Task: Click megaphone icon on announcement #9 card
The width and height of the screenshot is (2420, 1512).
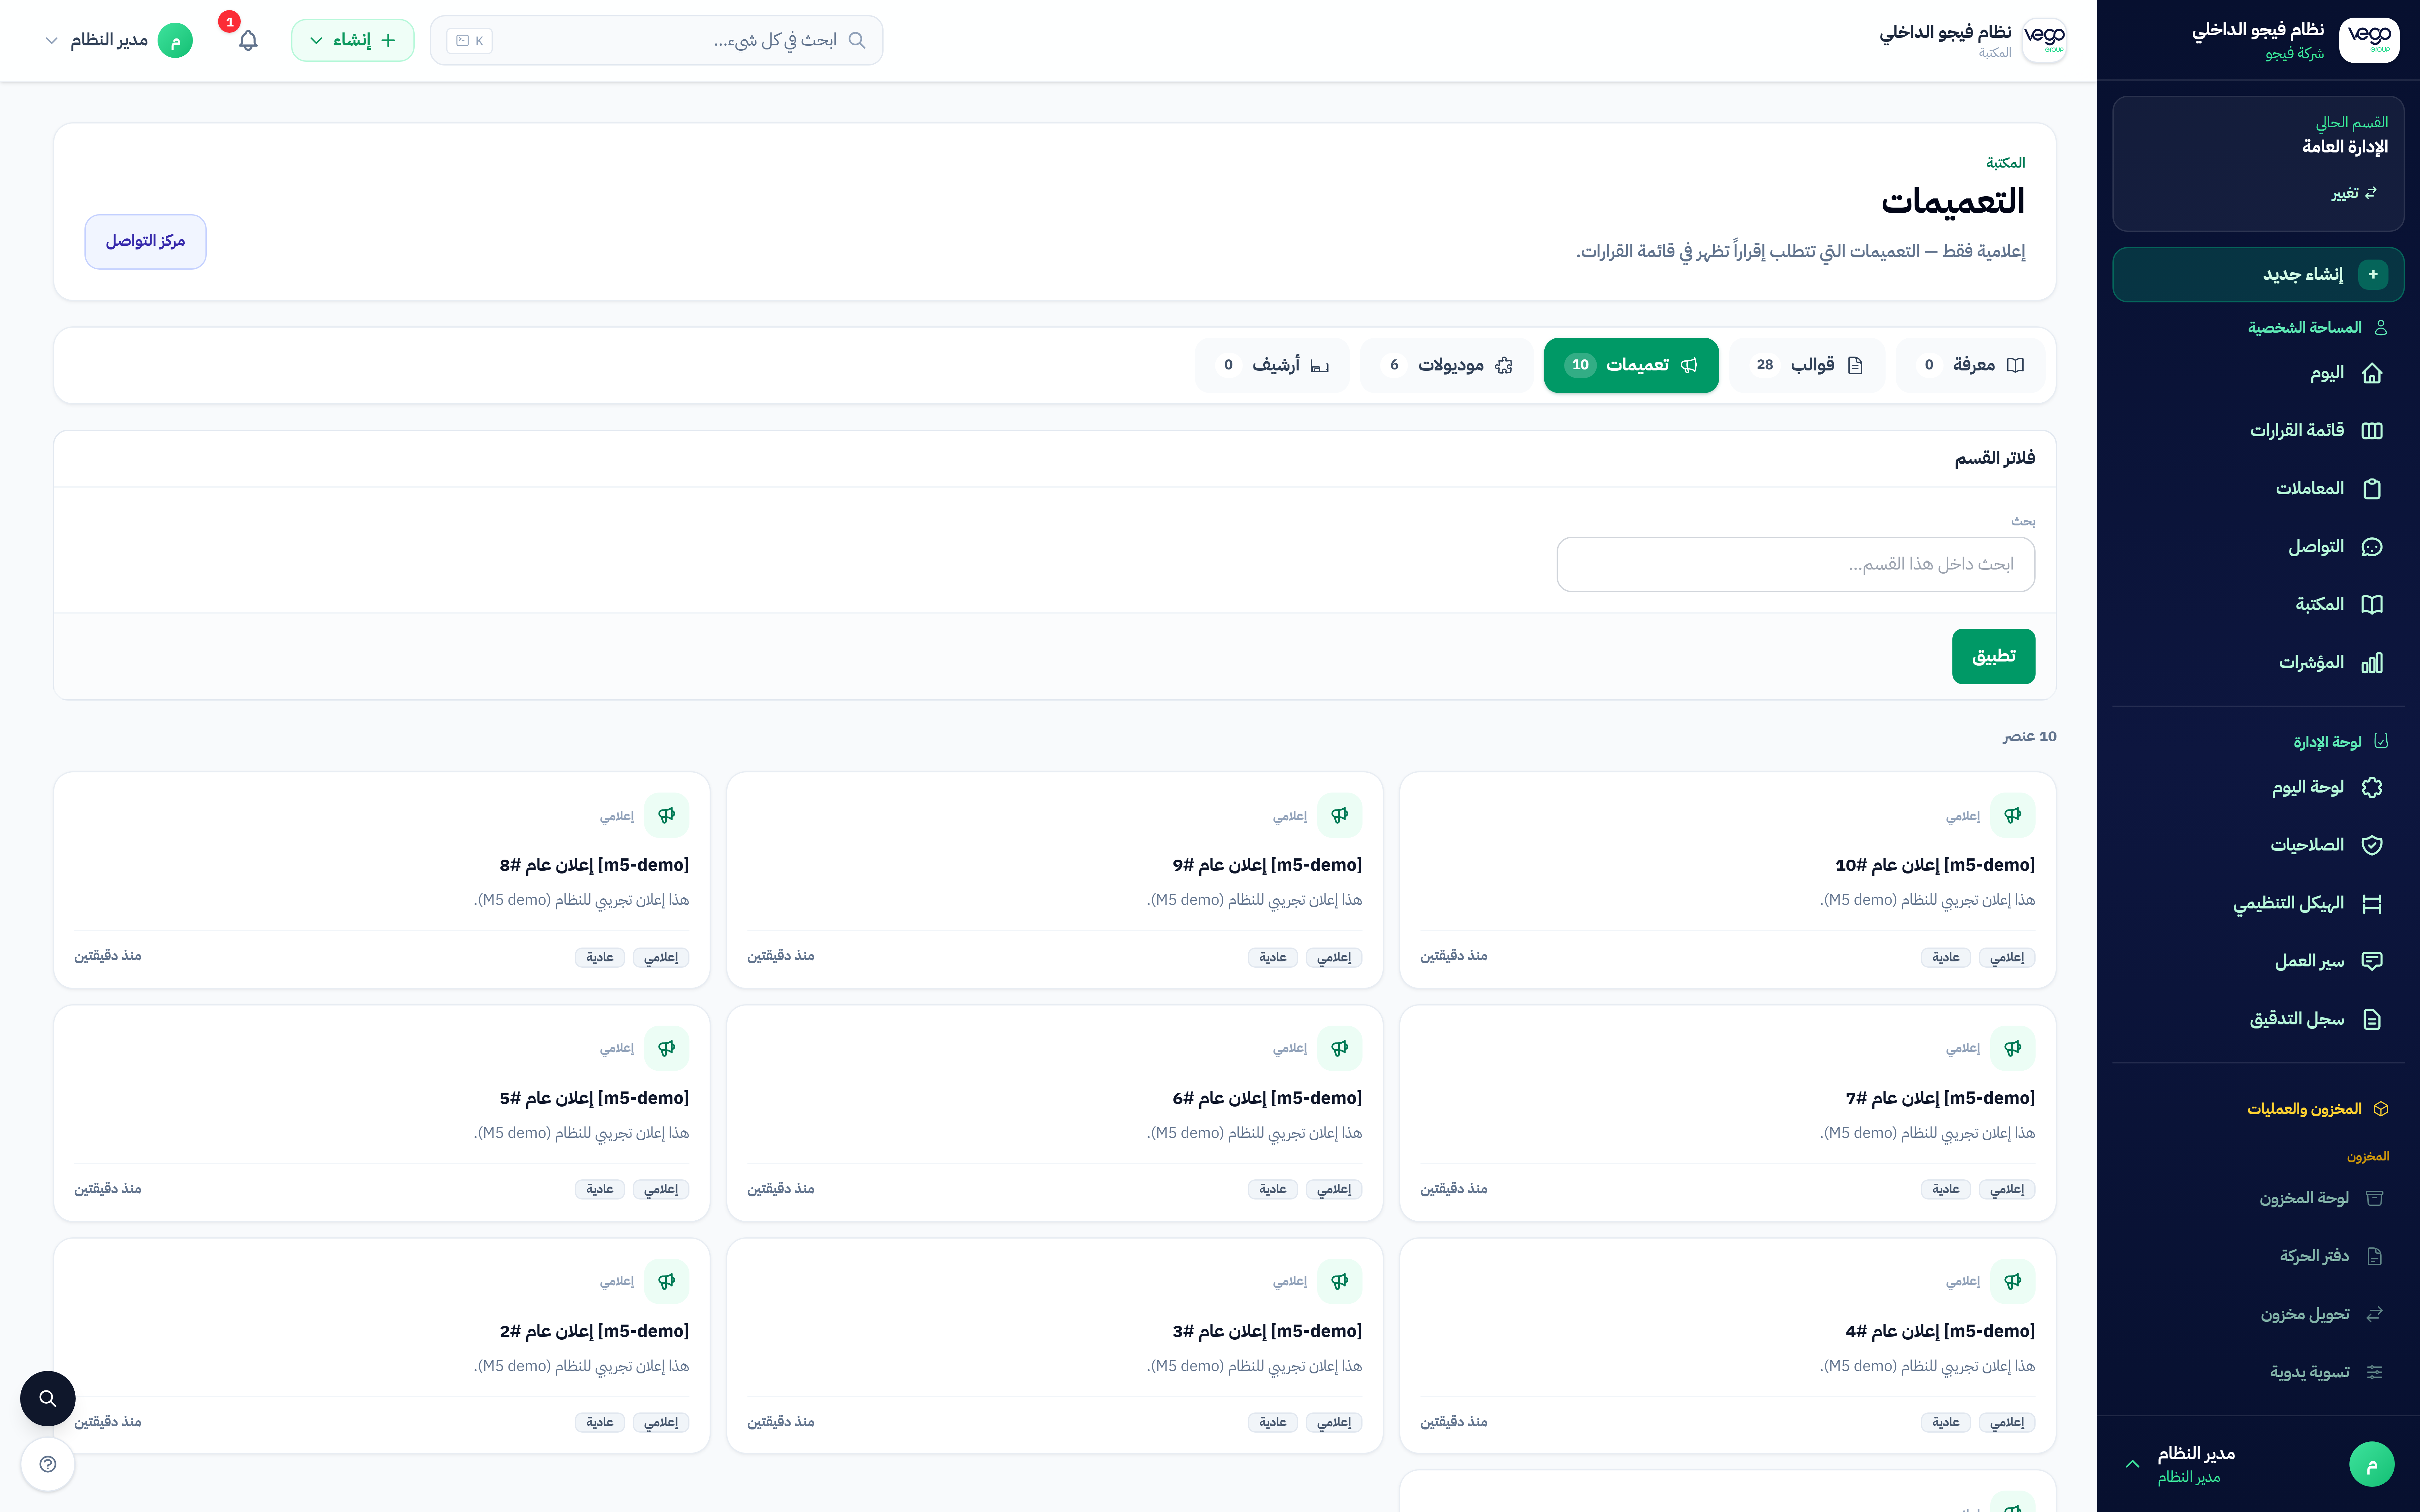Action: 1339,815
